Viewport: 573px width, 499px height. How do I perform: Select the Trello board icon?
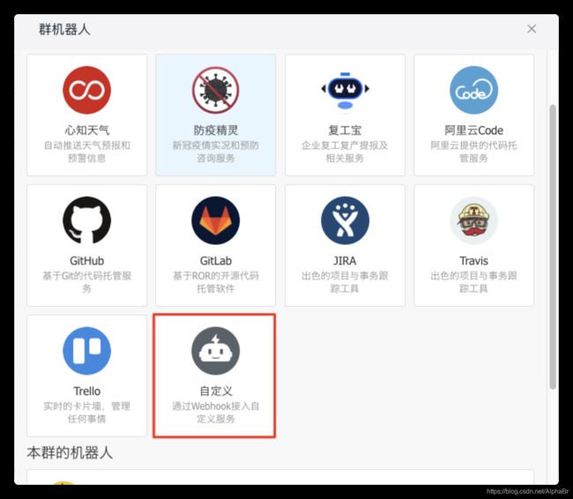[x=87, y=351]
